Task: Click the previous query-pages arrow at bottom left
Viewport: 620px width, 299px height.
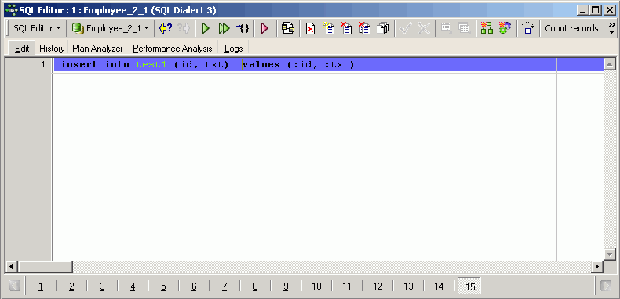Action: [x=15, y=286]
